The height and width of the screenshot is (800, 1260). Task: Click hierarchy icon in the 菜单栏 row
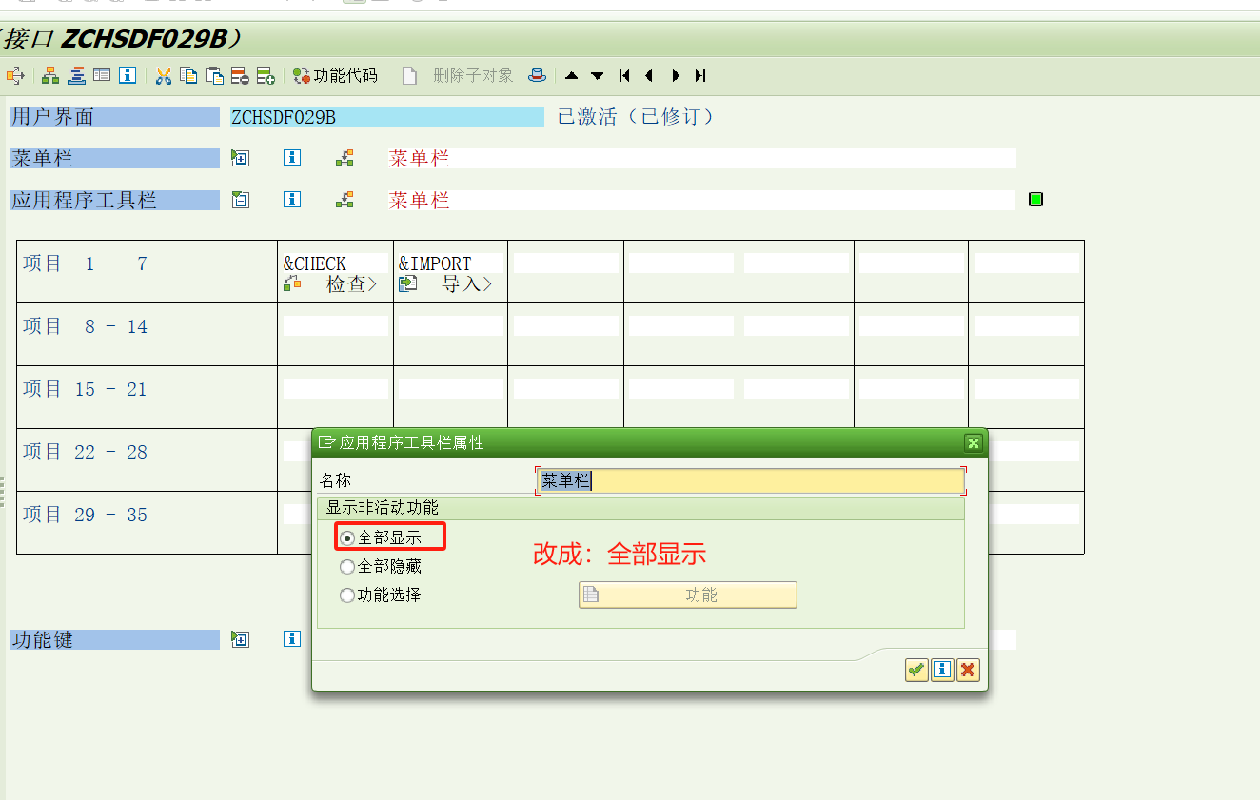345,158
